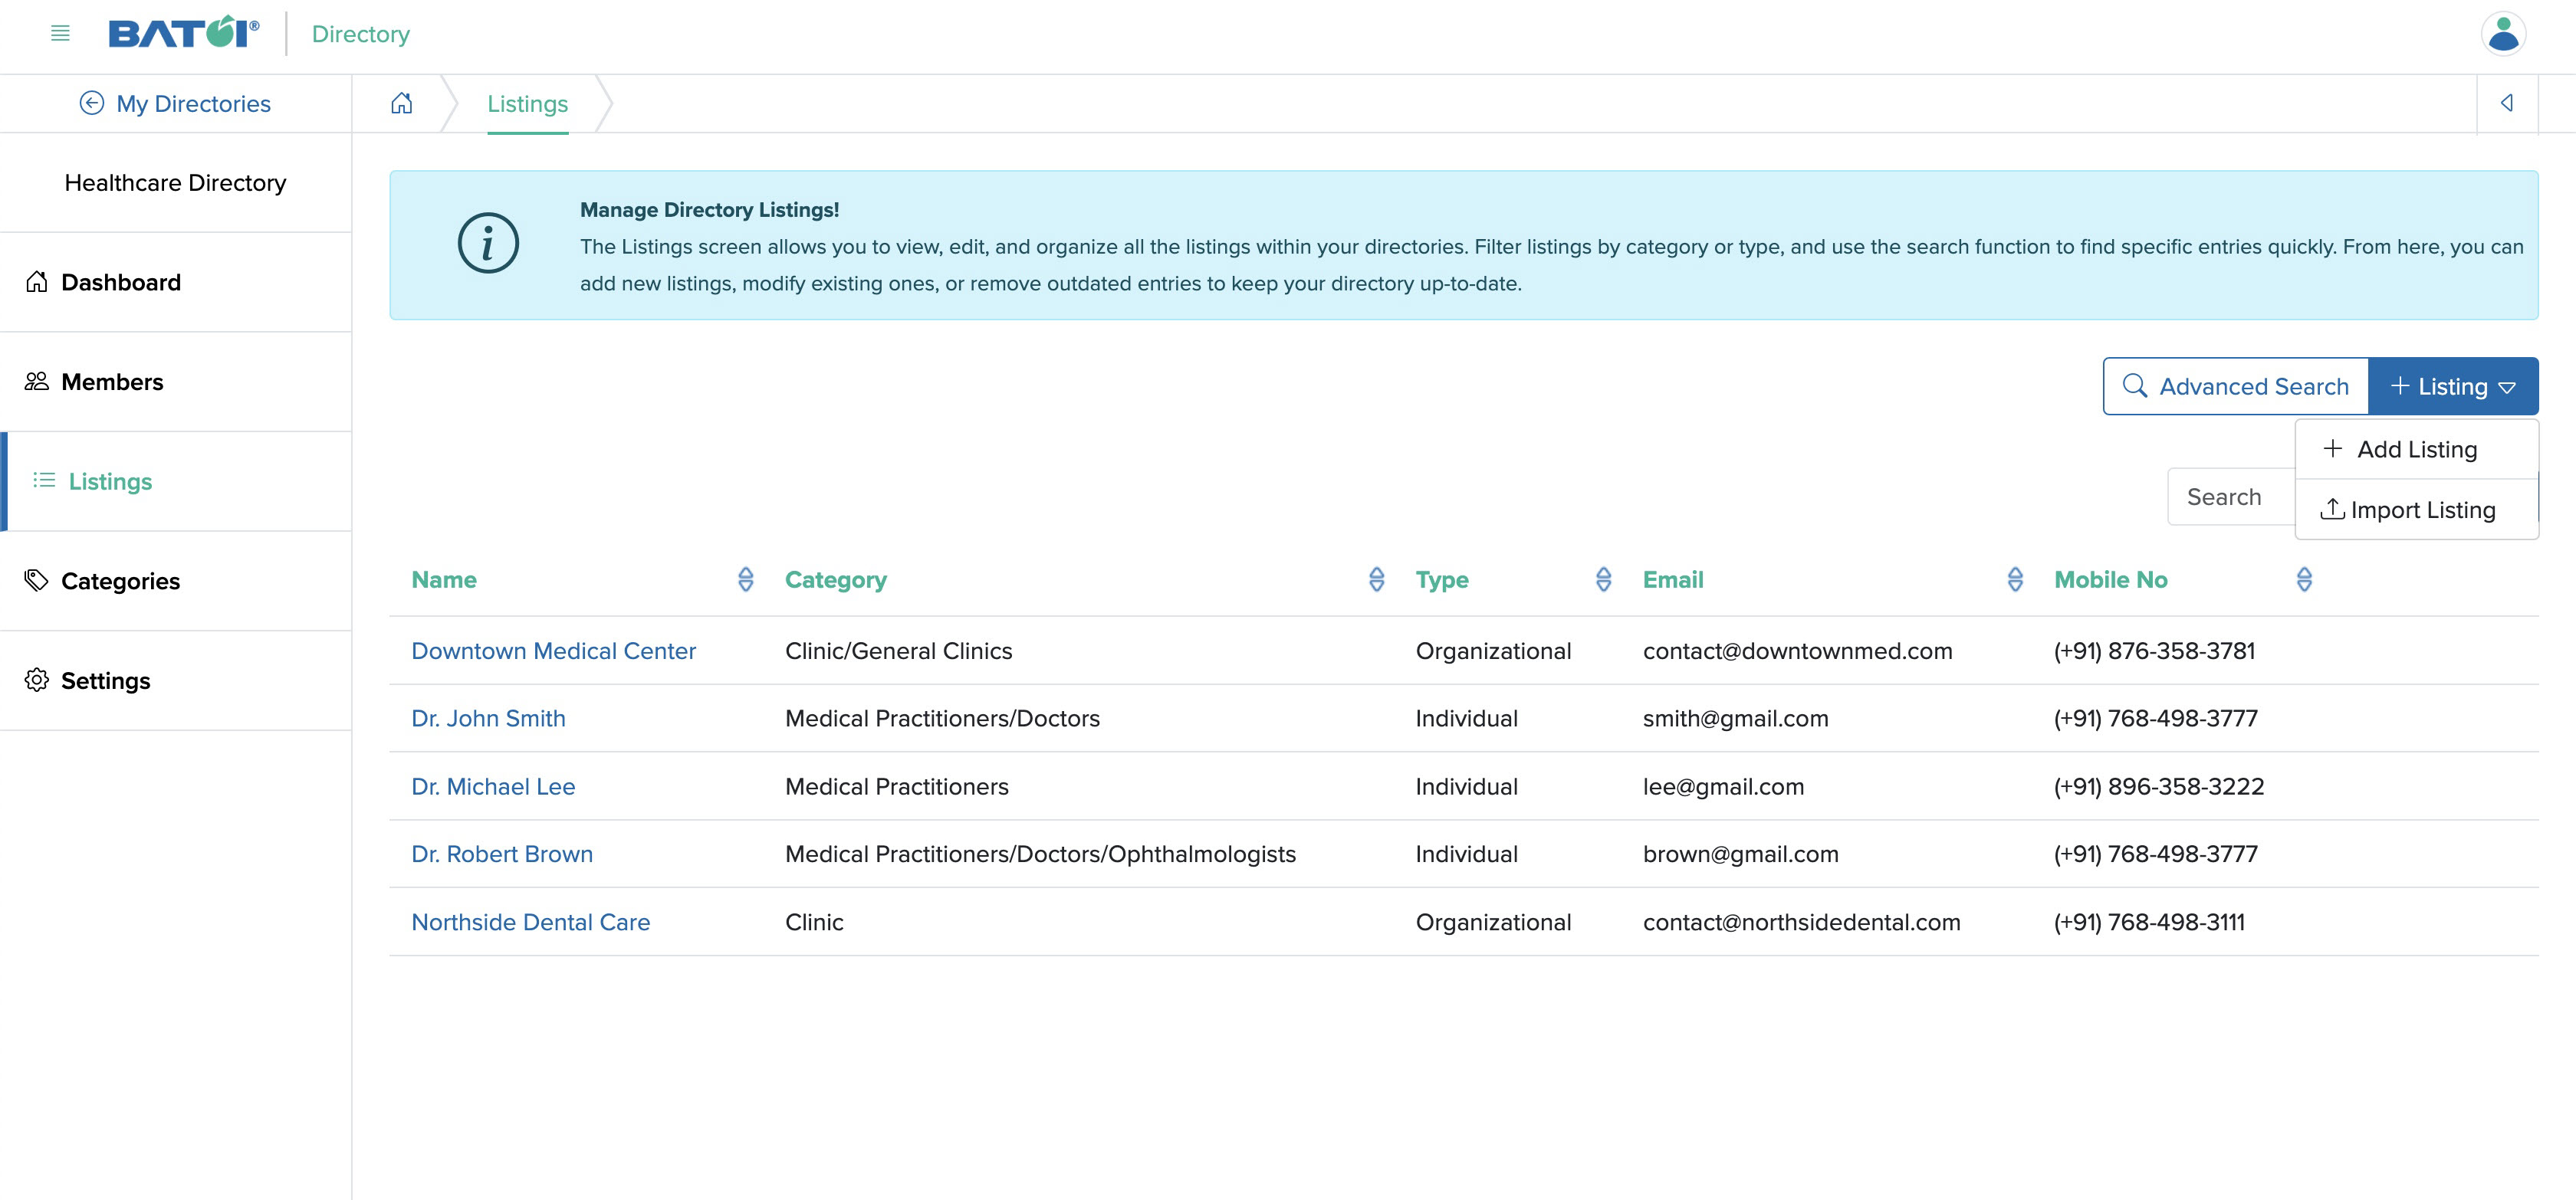2576x1200 pixels.
Task: Click the Type column sort control
Action: coord(1603,579)
